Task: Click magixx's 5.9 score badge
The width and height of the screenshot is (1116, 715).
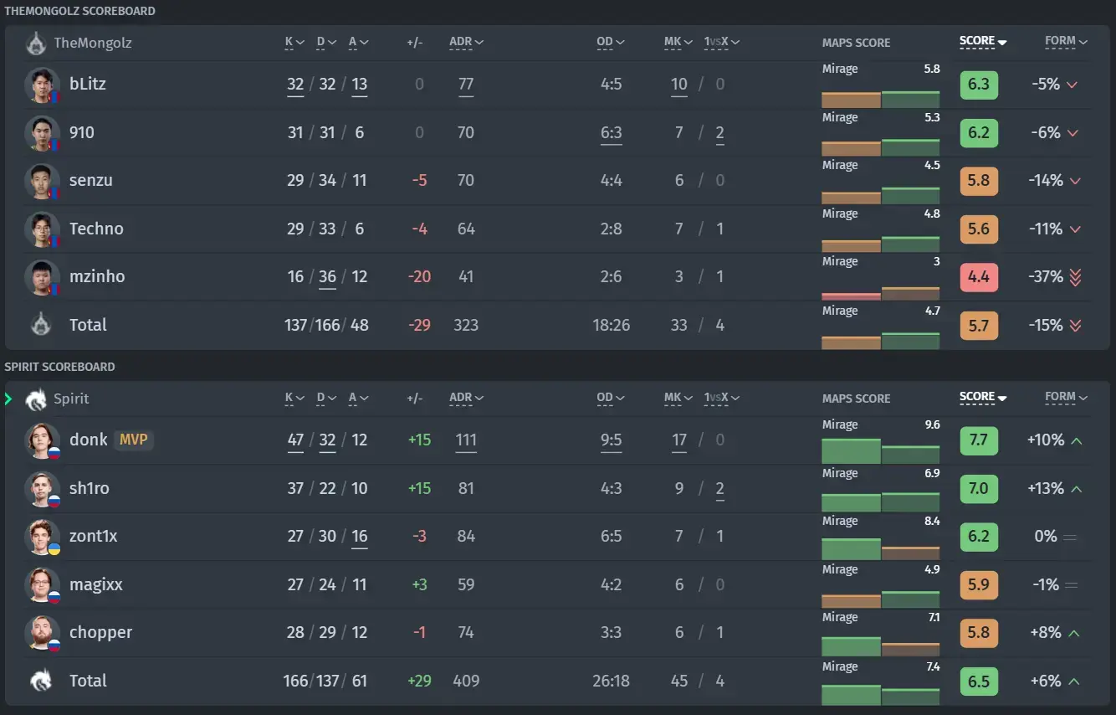Action: [979, 584]
